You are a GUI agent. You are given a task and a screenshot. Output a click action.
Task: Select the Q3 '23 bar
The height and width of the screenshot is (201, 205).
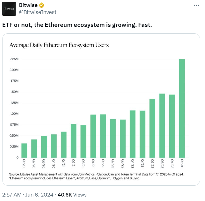coord(162,126)
